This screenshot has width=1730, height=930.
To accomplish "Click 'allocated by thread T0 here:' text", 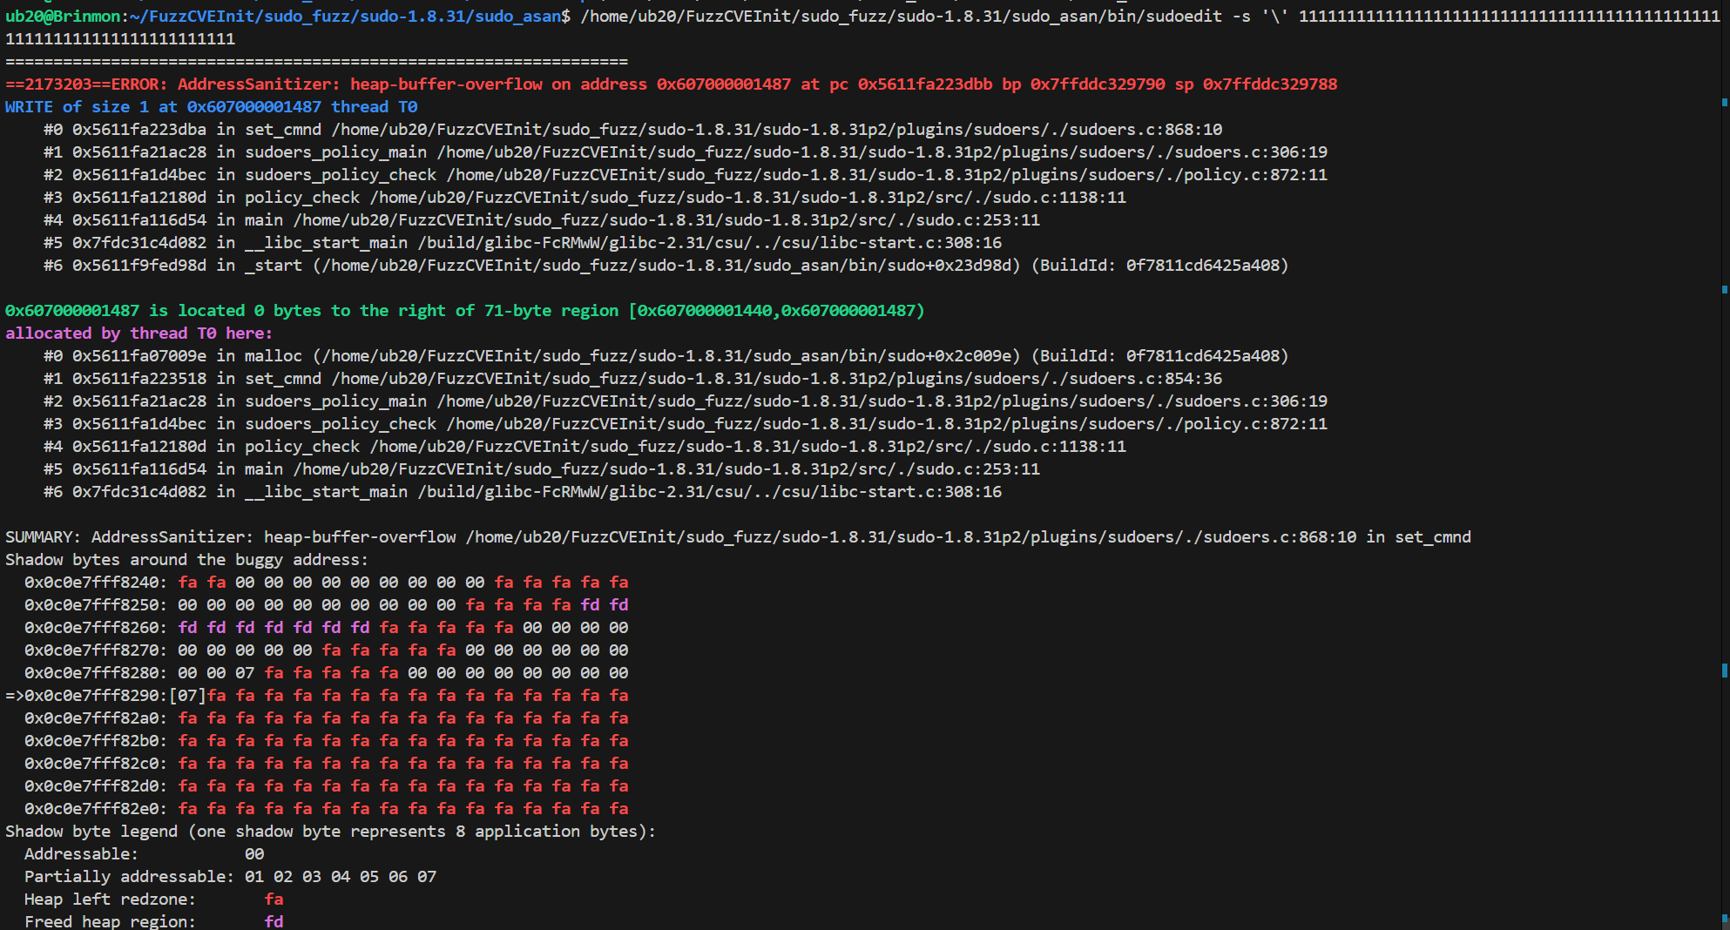I will pos(139,334).
